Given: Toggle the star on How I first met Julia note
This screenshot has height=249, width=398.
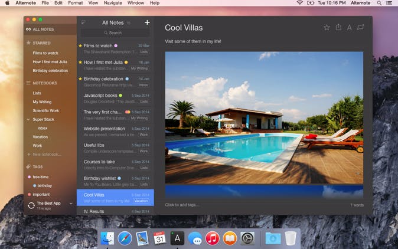Looking at the screenshot, I should pos(80,62).
